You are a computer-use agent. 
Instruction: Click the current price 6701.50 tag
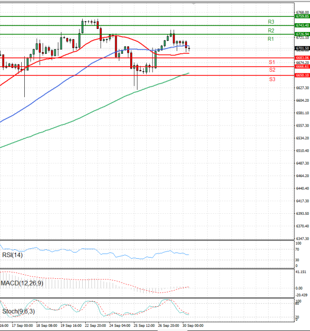302,48
